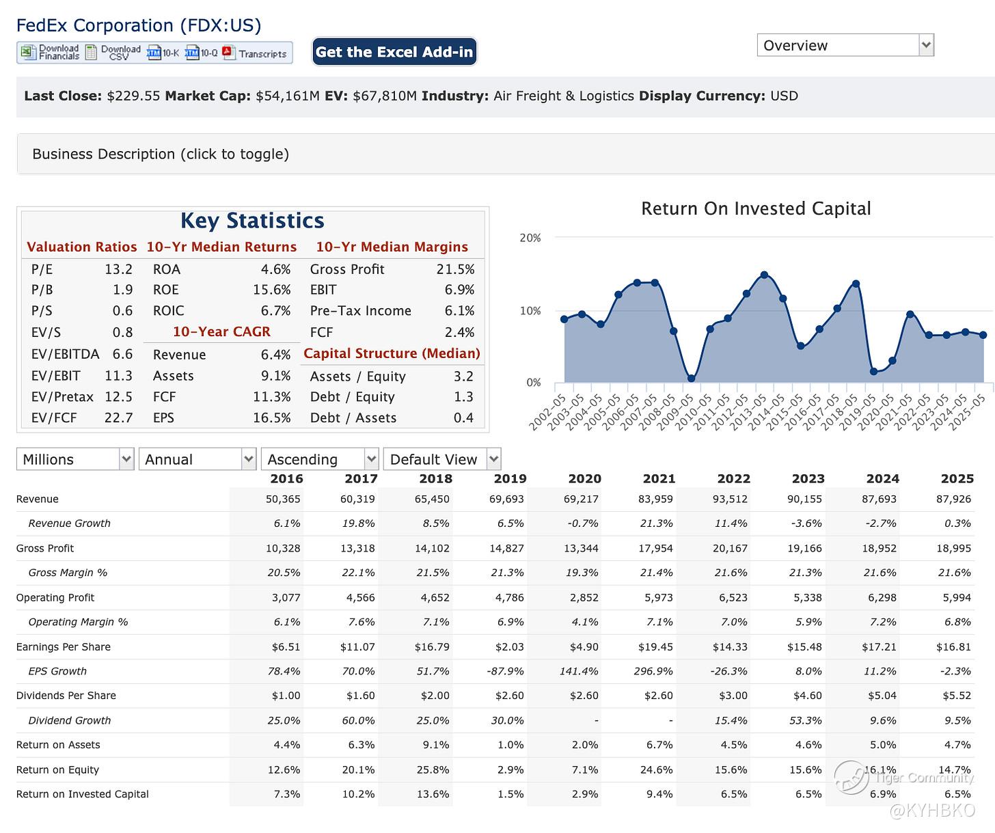Screen dimensions: 995x833
Task: Click the Revenue row label
Action: coord(38,499)
